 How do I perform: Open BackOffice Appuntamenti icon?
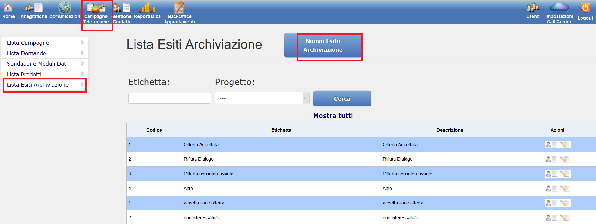pyautogui.click(x=179, y=7)
